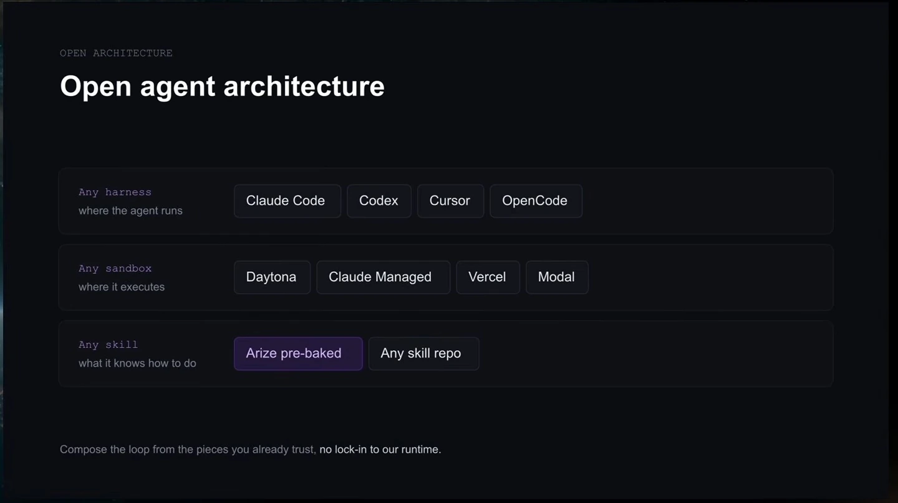Image resolution: width=898 pixels, height=503 pixels.
Task: Pick the Cursor harness option
Action: pos(450,201)
